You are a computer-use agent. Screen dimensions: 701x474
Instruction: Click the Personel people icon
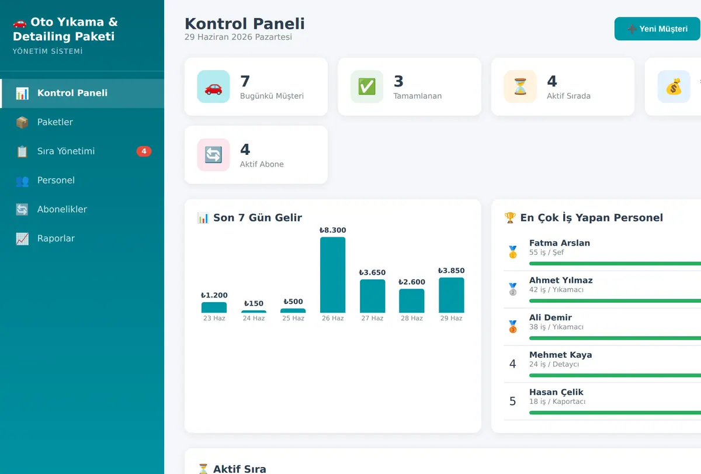pyautogui.click(x=22, y=181)
